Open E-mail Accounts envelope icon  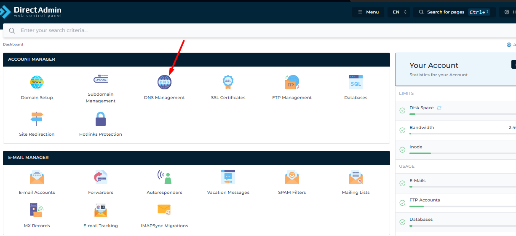point(37,177)
